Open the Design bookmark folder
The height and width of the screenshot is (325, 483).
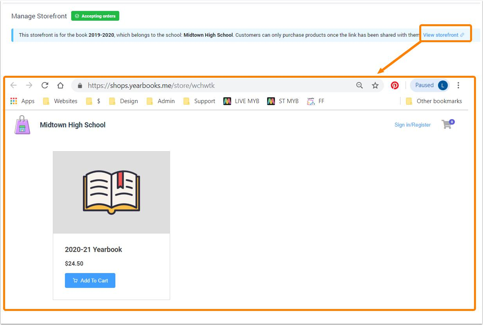pyautogui.click(x=124, y=101)
